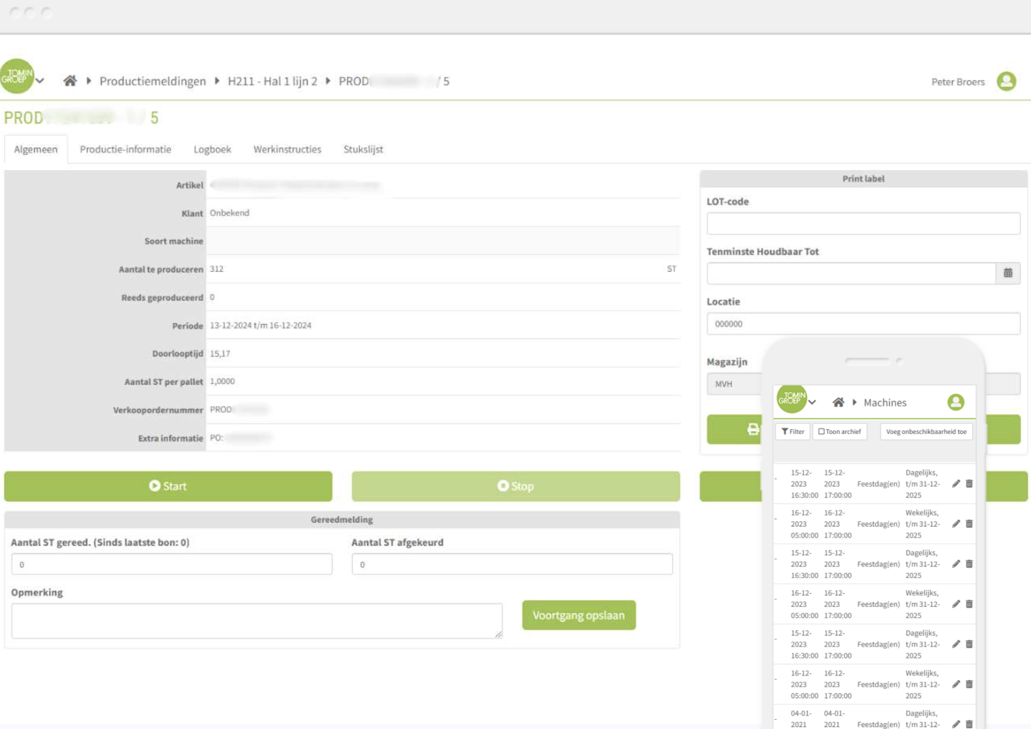Focus the LOT-code input field
The height and width of the screenshot is (729, 1031).
tap(862, 223)
